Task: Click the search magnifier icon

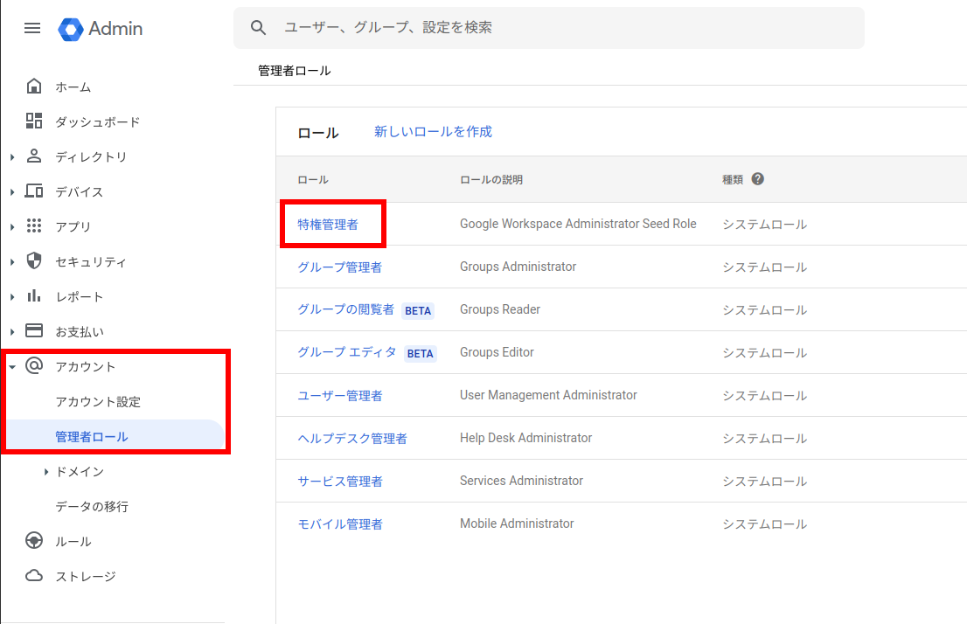Action: click(258, 28)
